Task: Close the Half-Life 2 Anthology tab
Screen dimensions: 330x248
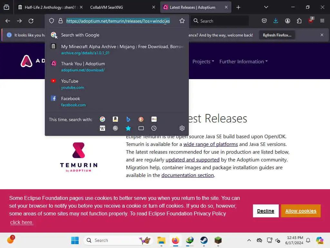Action: point(81,7)
